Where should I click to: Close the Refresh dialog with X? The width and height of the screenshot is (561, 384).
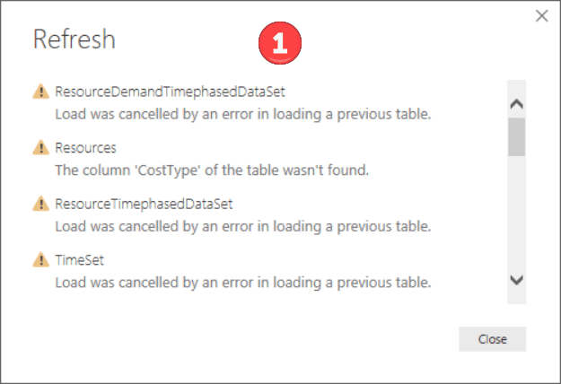pyautogui.click(x=541, y=16)
